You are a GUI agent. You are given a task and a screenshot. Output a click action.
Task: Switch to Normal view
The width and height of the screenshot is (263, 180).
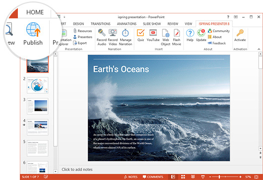(173, 177)
